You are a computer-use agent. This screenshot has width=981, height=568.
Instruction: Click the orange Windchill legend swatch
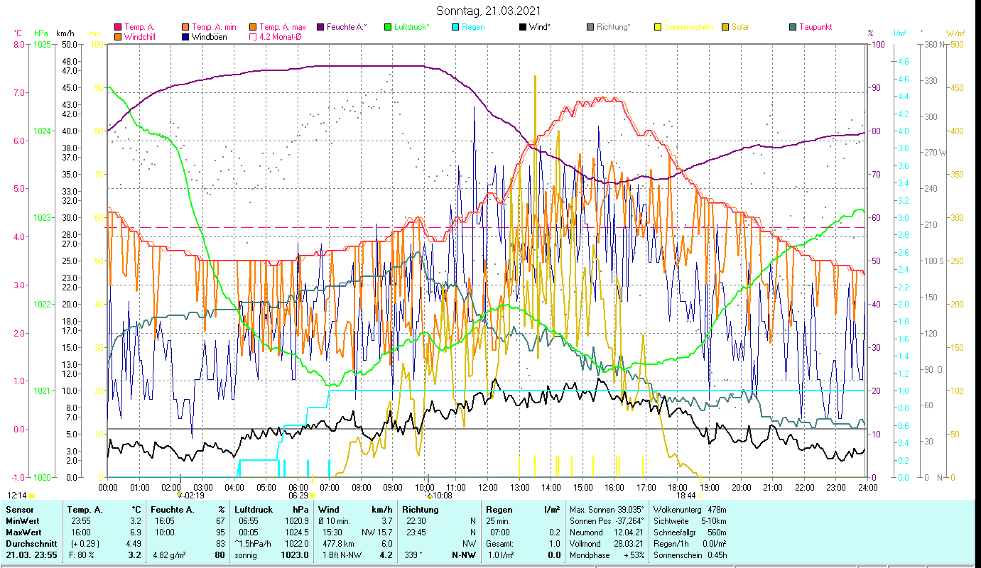click(118, 37)
